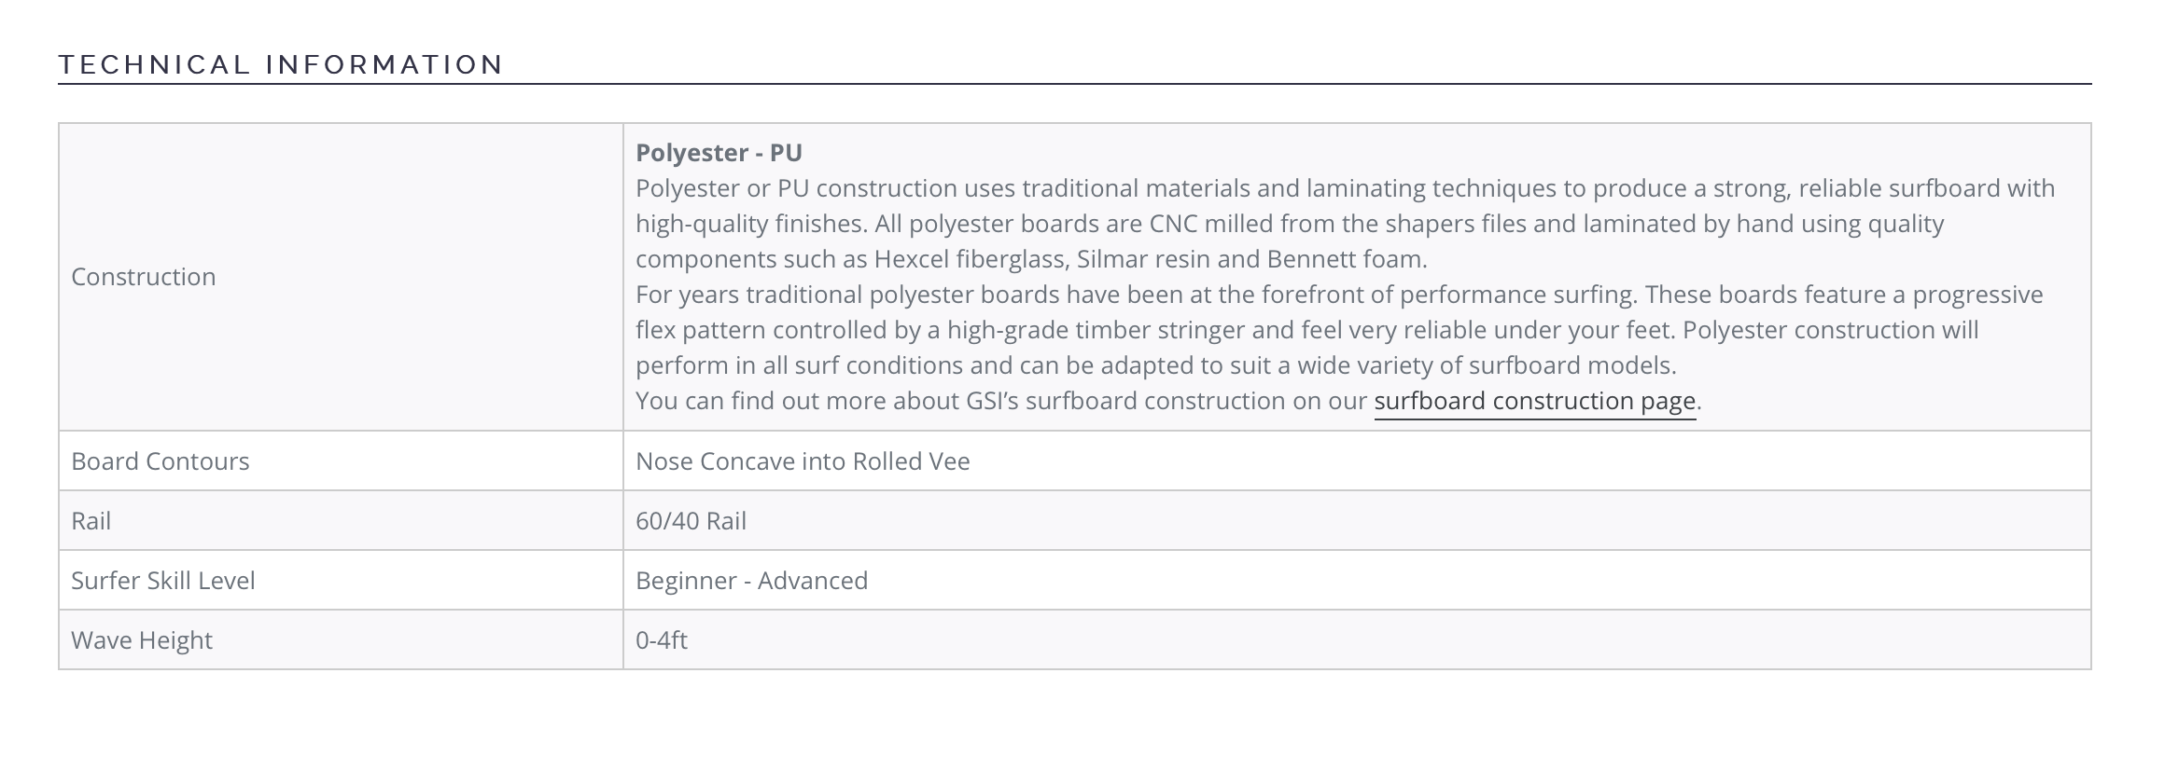
Task: Select the 0-4ft wave height value
Action: 662,640
